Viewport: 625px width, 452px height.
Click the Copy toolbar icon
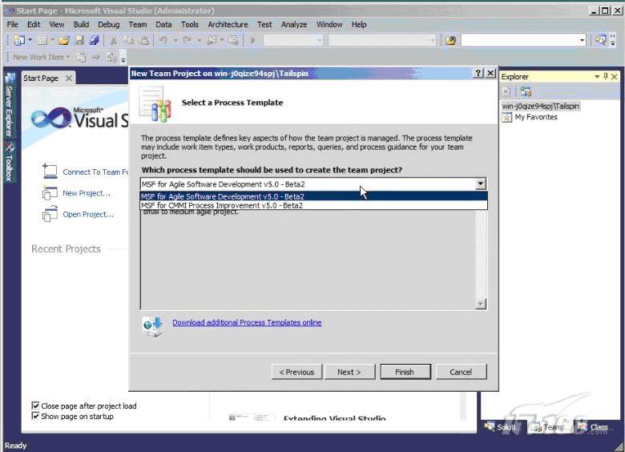(x=128, y=40)
